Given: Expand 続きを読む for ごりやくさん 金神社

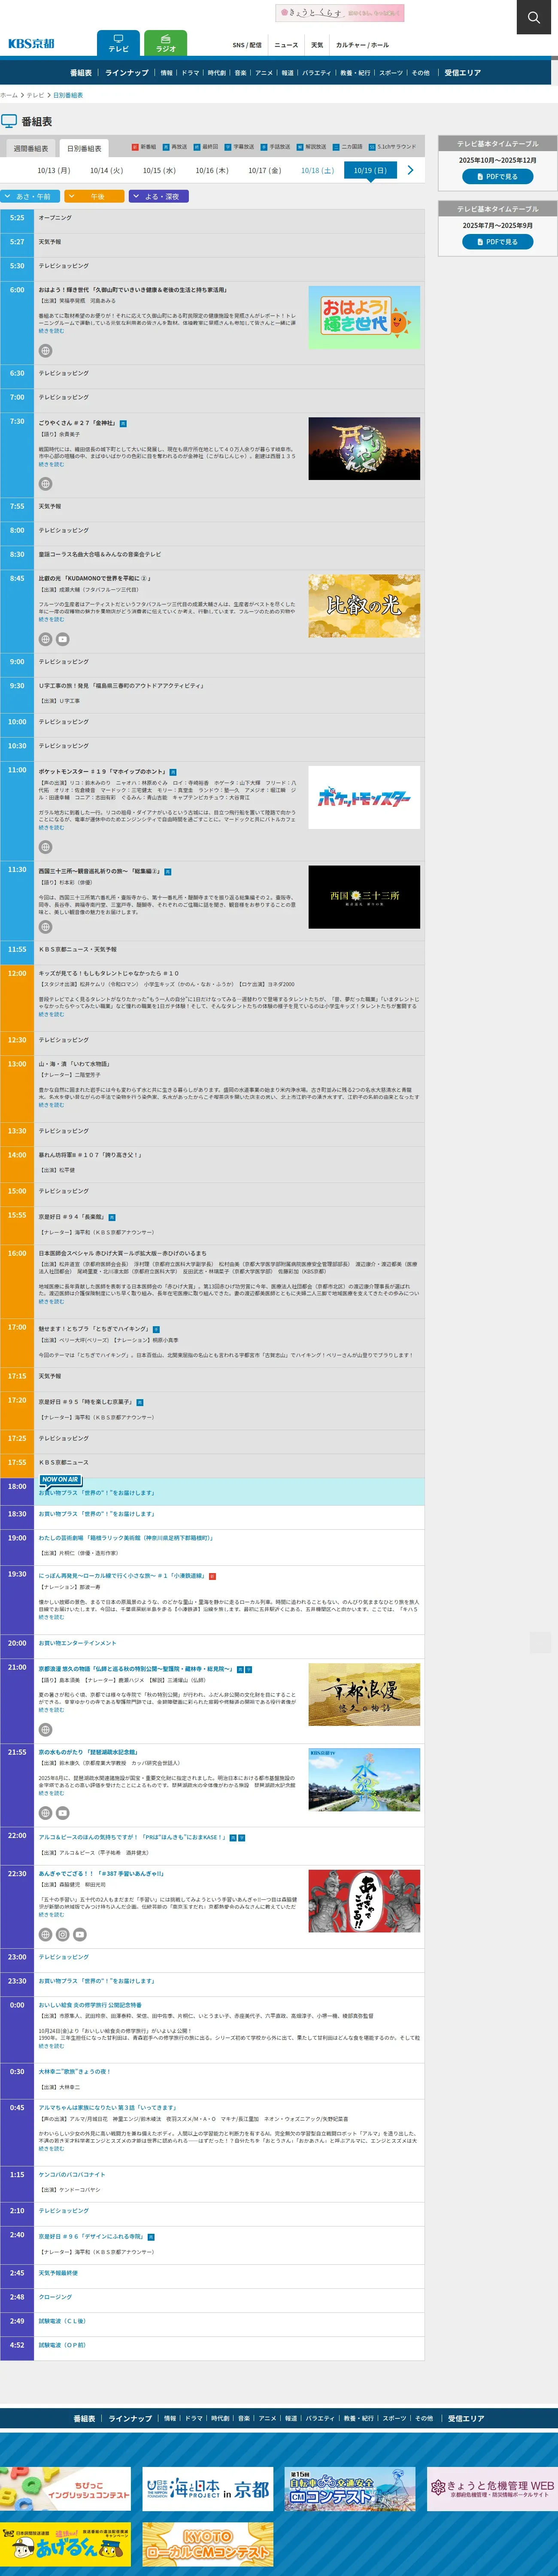Looking at the screenshot, I should [x=51, y=464].
